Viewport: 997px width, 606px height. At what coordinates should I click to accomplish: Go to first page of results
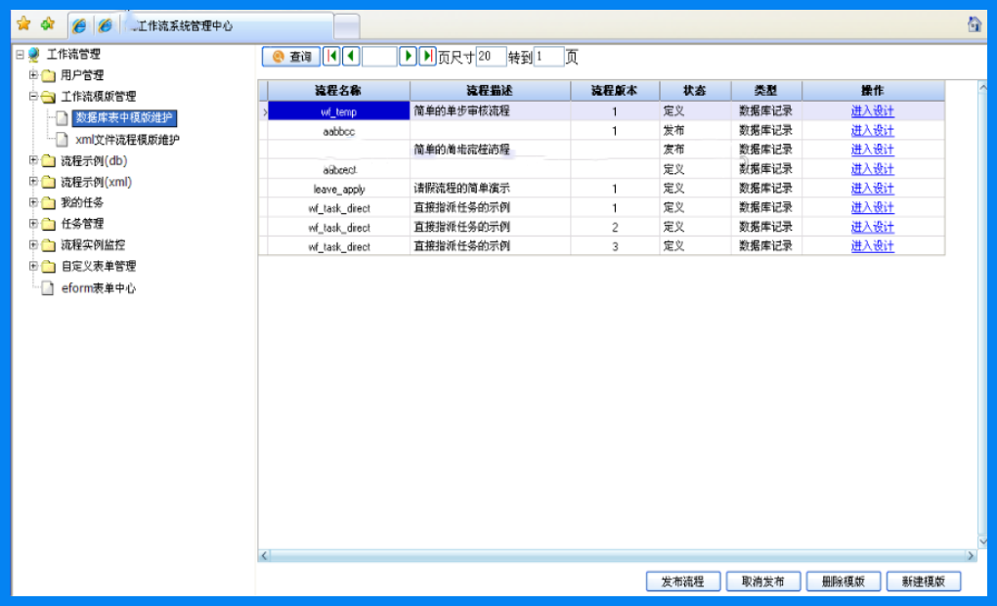(x=332, y=57)
